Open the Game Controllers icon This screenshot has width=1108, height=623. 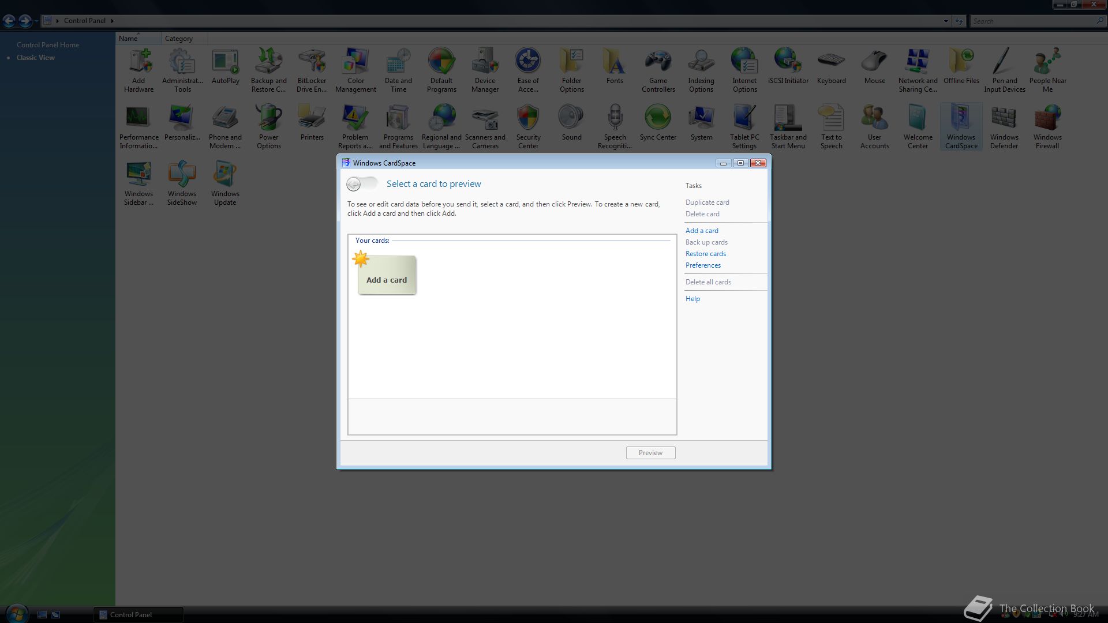tap(658, 70)
